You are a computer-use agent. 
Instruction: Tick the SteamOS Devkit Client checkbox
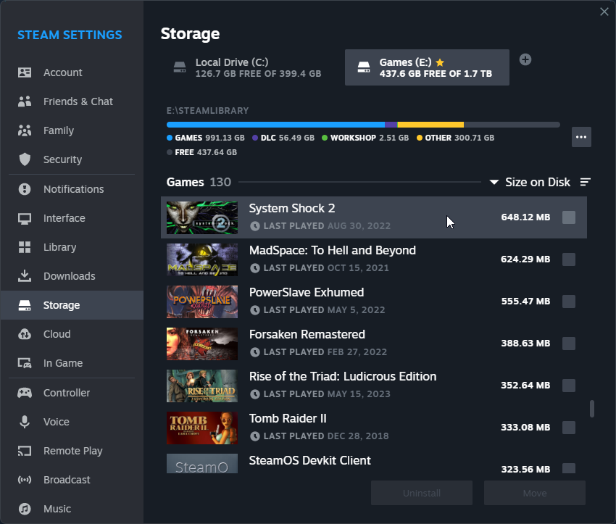coord(568,468)
